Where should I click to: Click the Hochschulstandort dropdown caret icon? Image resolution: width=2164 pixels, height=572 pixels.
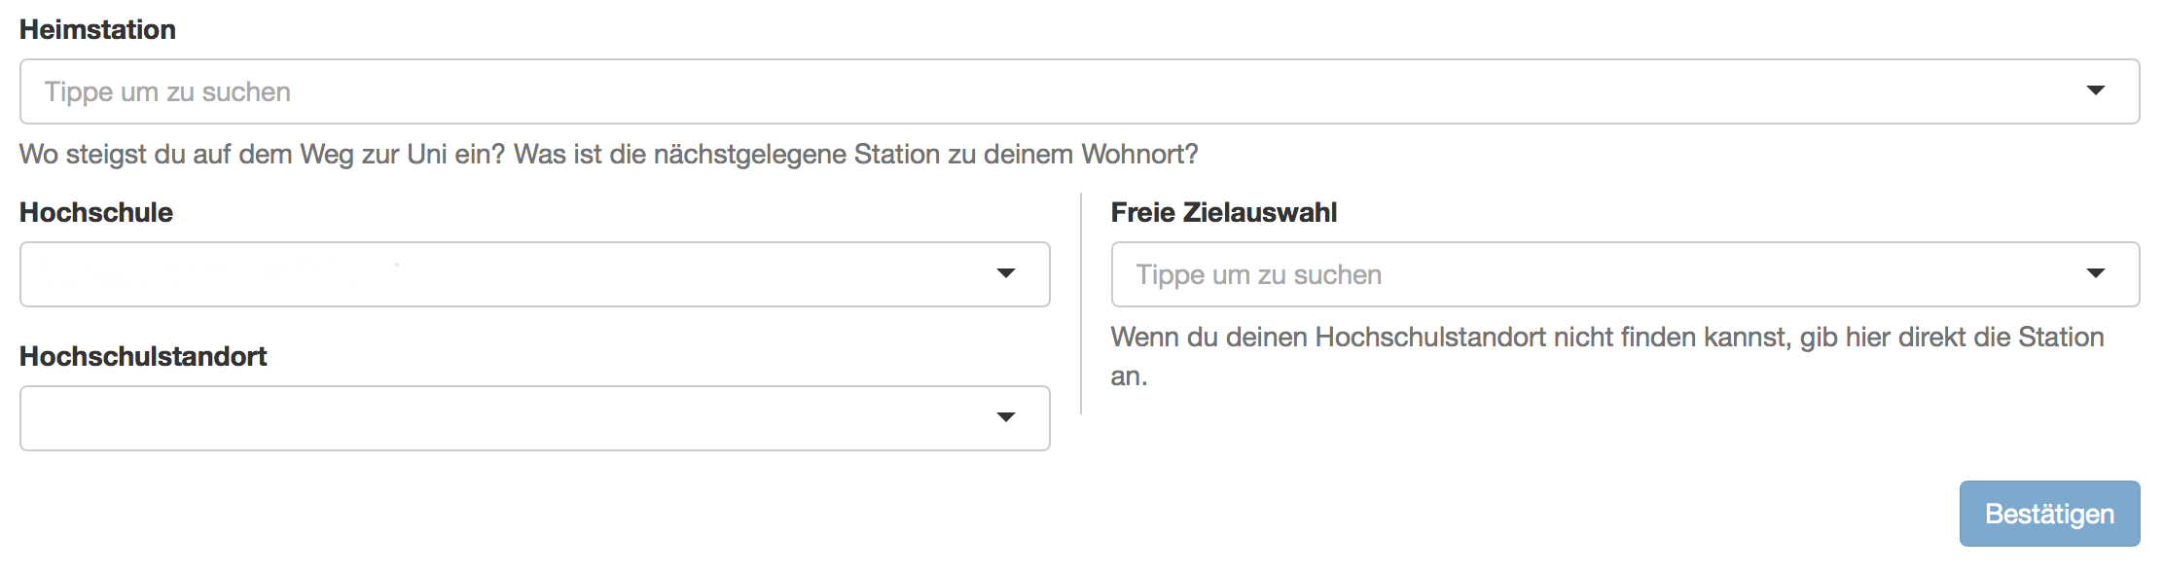click(1006, 417)
